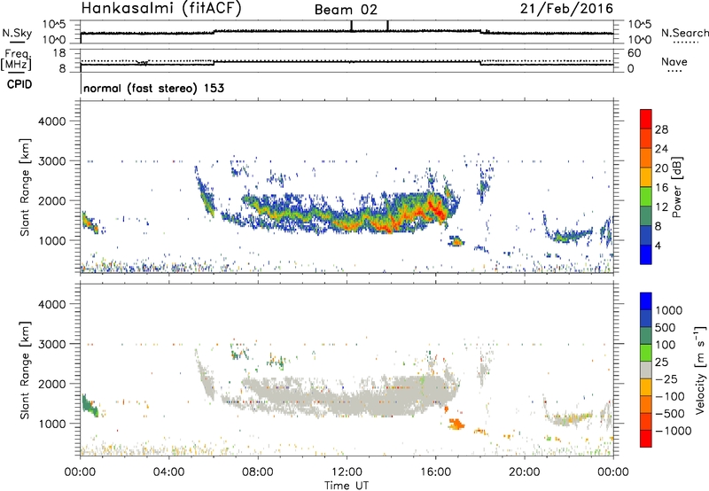Click the 08:00 time tick label
709x491 pixels.
pos(258,472)
